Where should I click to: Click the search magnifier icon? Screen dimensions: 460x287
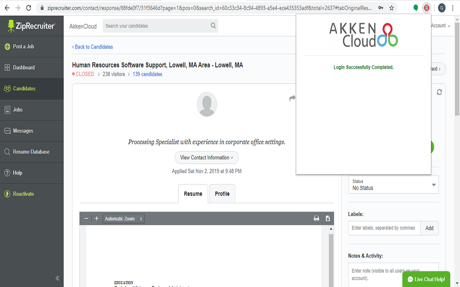pyautogui.click(x=213, y=25)
